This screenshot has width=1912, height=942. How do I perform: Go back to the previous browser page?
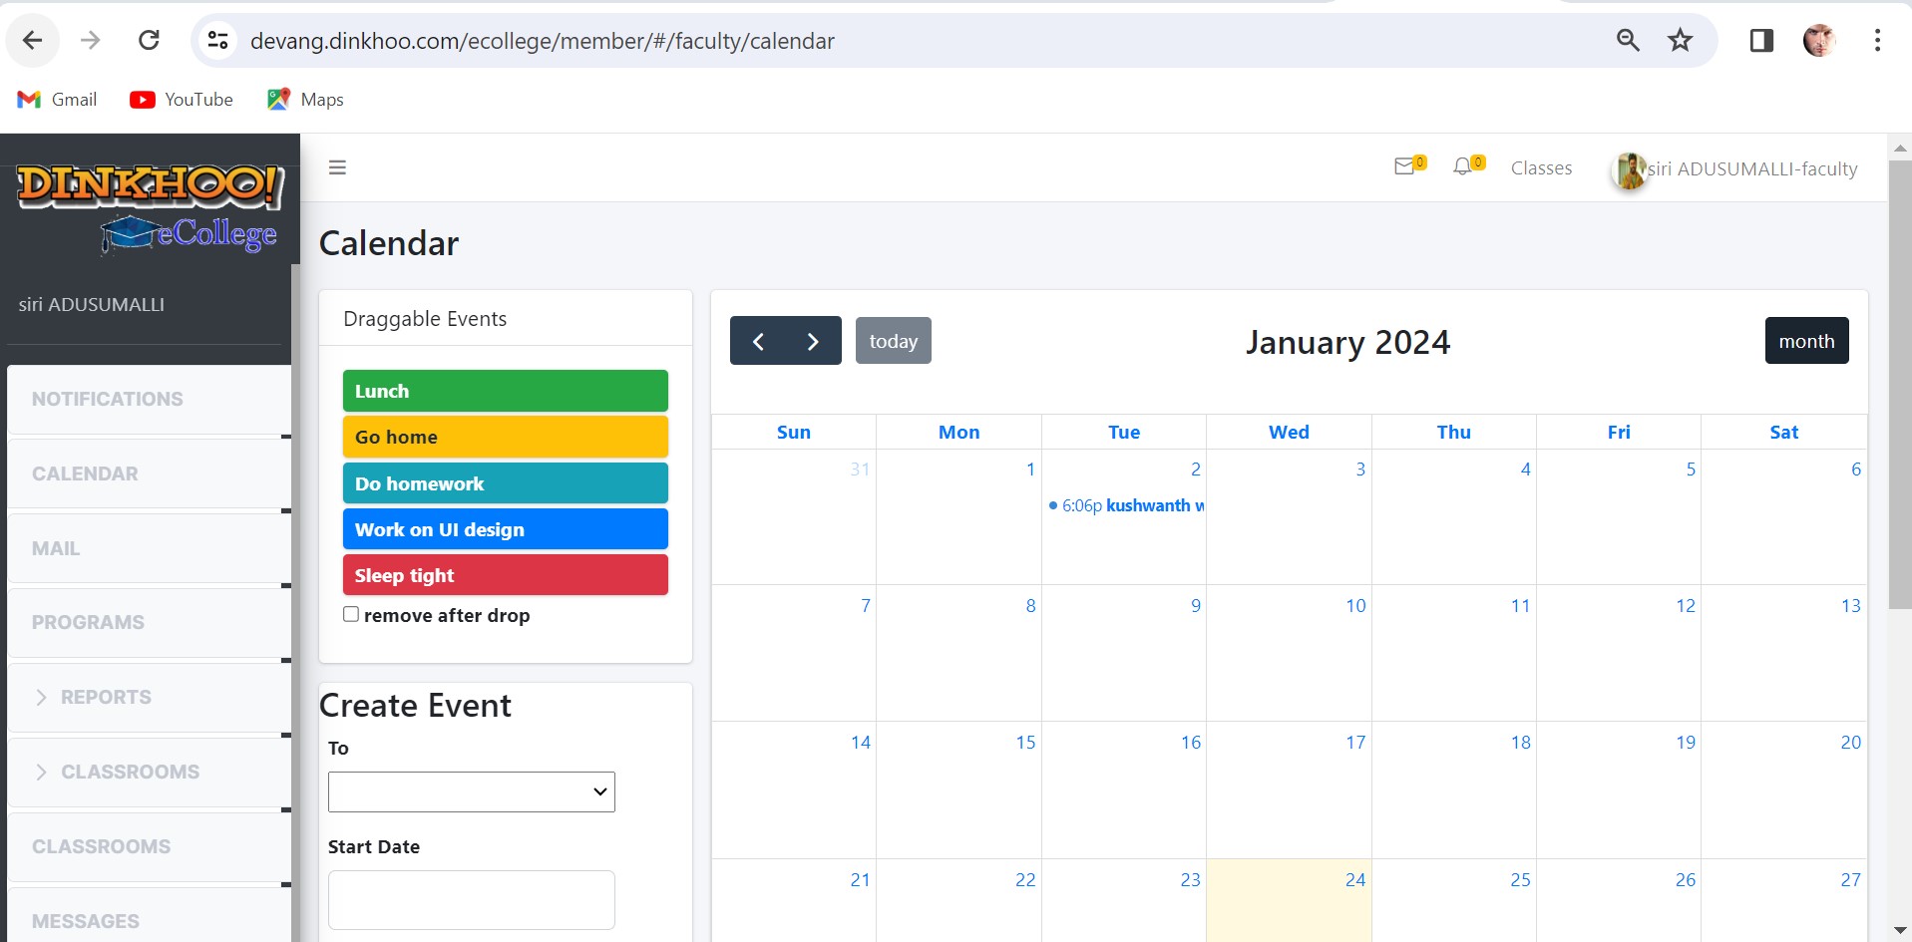32,41
